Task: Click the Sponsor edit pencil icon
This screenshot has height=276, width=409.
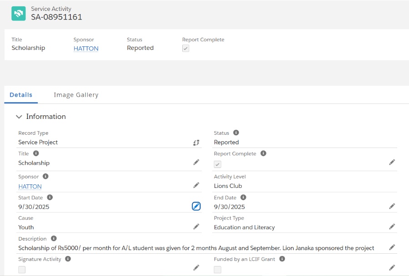Action: [x=196, y=185]
